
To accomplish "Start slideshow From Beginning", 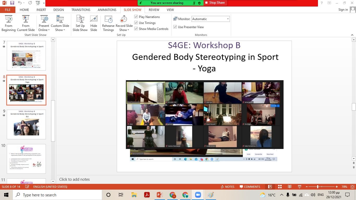I will (x=8, y=23).
